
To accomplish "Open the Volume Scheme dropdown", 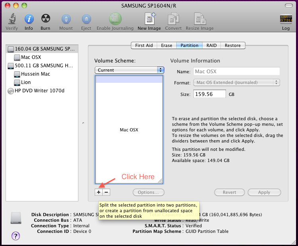I will click(129, 70).
